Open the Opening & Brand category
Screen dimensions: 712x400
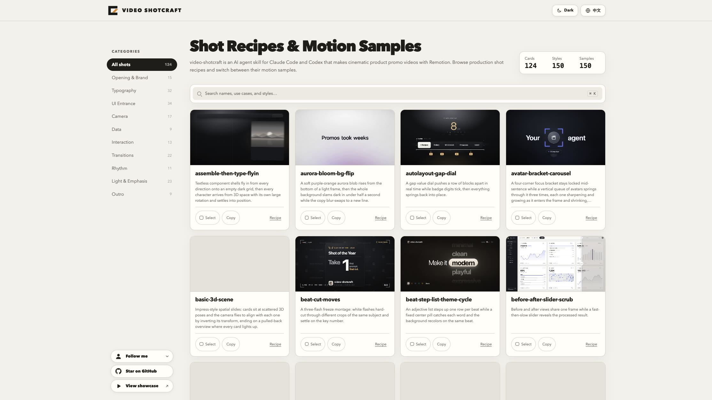point(142,78)
